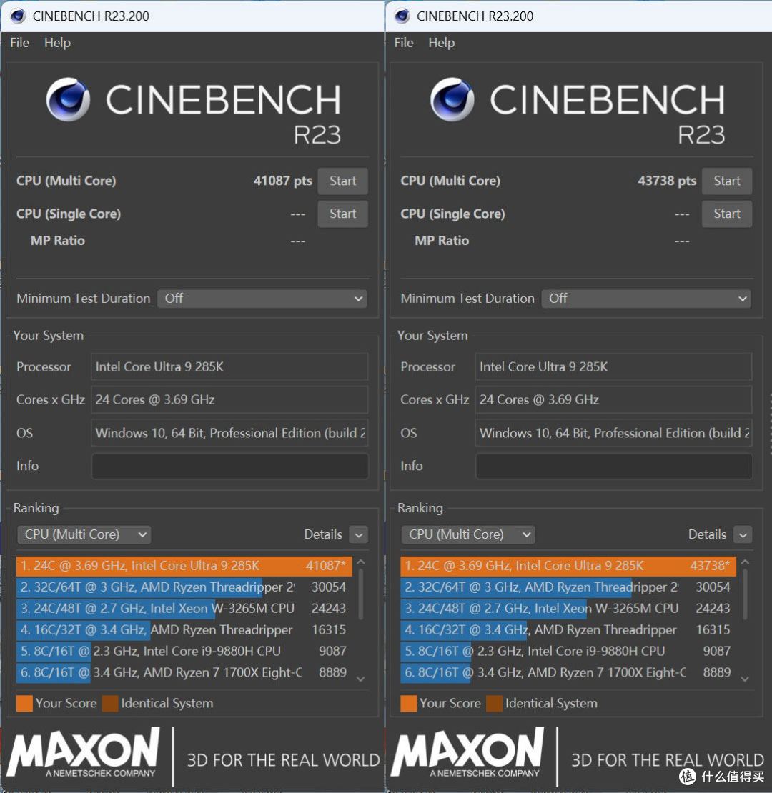Click the ranking list scroll up arrow, left window
Screen dimensions: 772x793
pyautogui.click(x=361, y=562)
